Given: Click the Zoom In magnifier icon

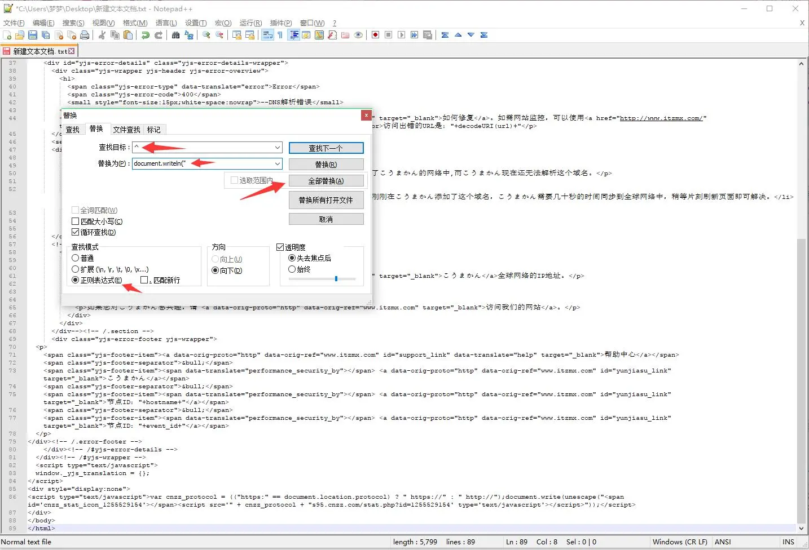Looking at the screenshot, I should pyautogui.click(x=206, y=35).
